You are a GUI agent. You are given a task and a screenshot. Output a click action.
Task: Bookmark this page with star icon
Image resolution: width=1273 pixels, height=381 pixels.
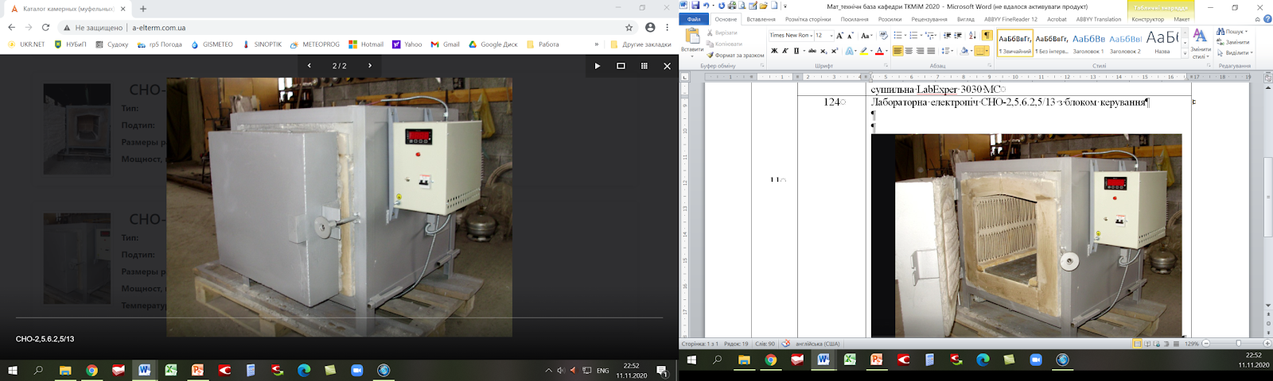coord(629,27)
